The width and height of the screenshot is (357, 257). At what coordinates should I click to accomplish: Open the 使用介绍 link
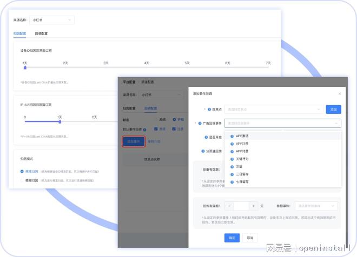(x=154, y=141)
